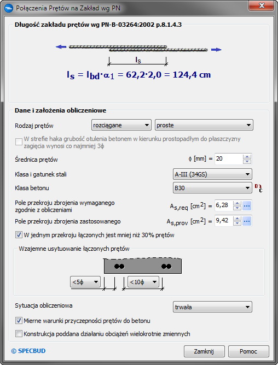278x365 pixels.
Task: Click the bar diameter ϕ input field
Action: (229, 159)
